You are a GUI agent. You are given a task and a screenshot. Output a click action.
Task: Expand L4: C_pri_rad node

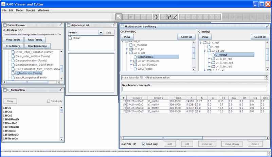pyautogui.click(x=209, y=59)
